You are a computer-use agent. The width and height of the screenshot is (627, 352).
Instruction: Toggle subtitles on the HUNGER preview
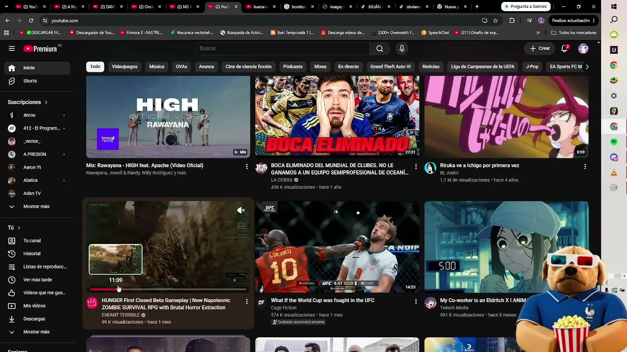click(x=241, y=226)
